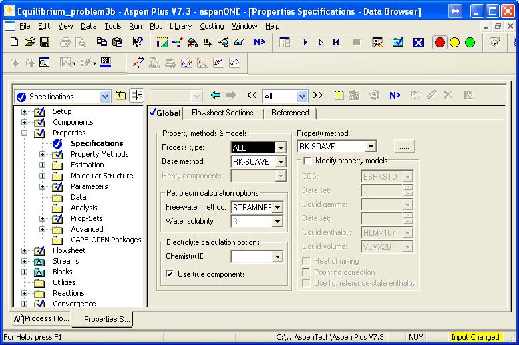Screen dimensions: 519x345
Task: Open the Setup toolbar icon with pencil
Action: click(x=162, y=42)
